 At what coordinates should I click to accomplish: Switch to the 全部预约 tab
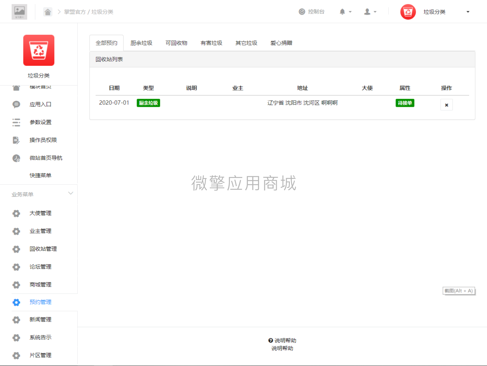tap(106, 43)
